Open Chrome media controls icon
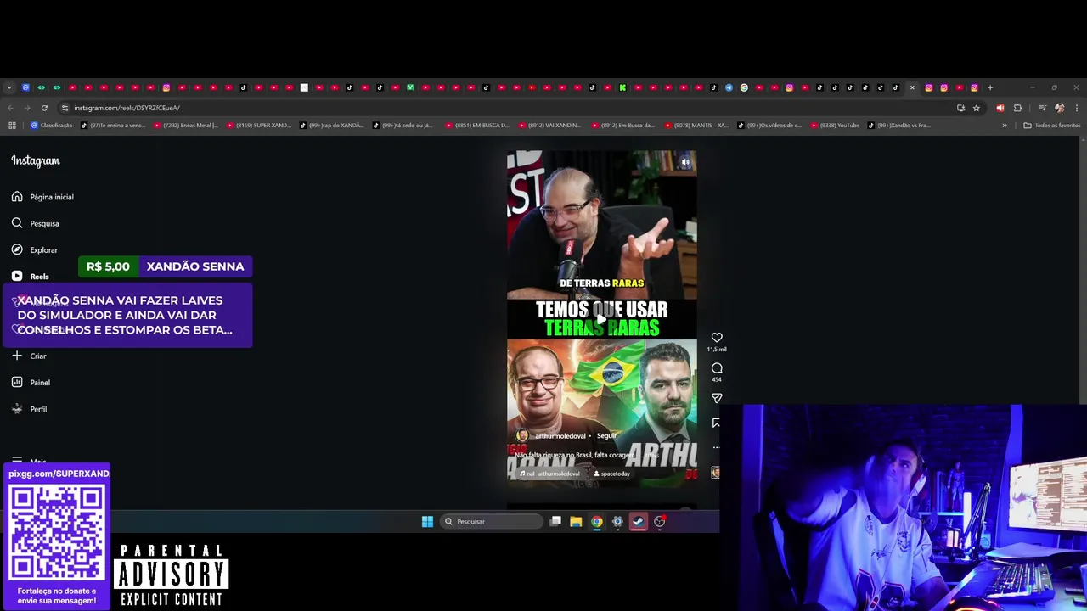The width and height of the screenshot is (1087, 611). point(1042,108)
